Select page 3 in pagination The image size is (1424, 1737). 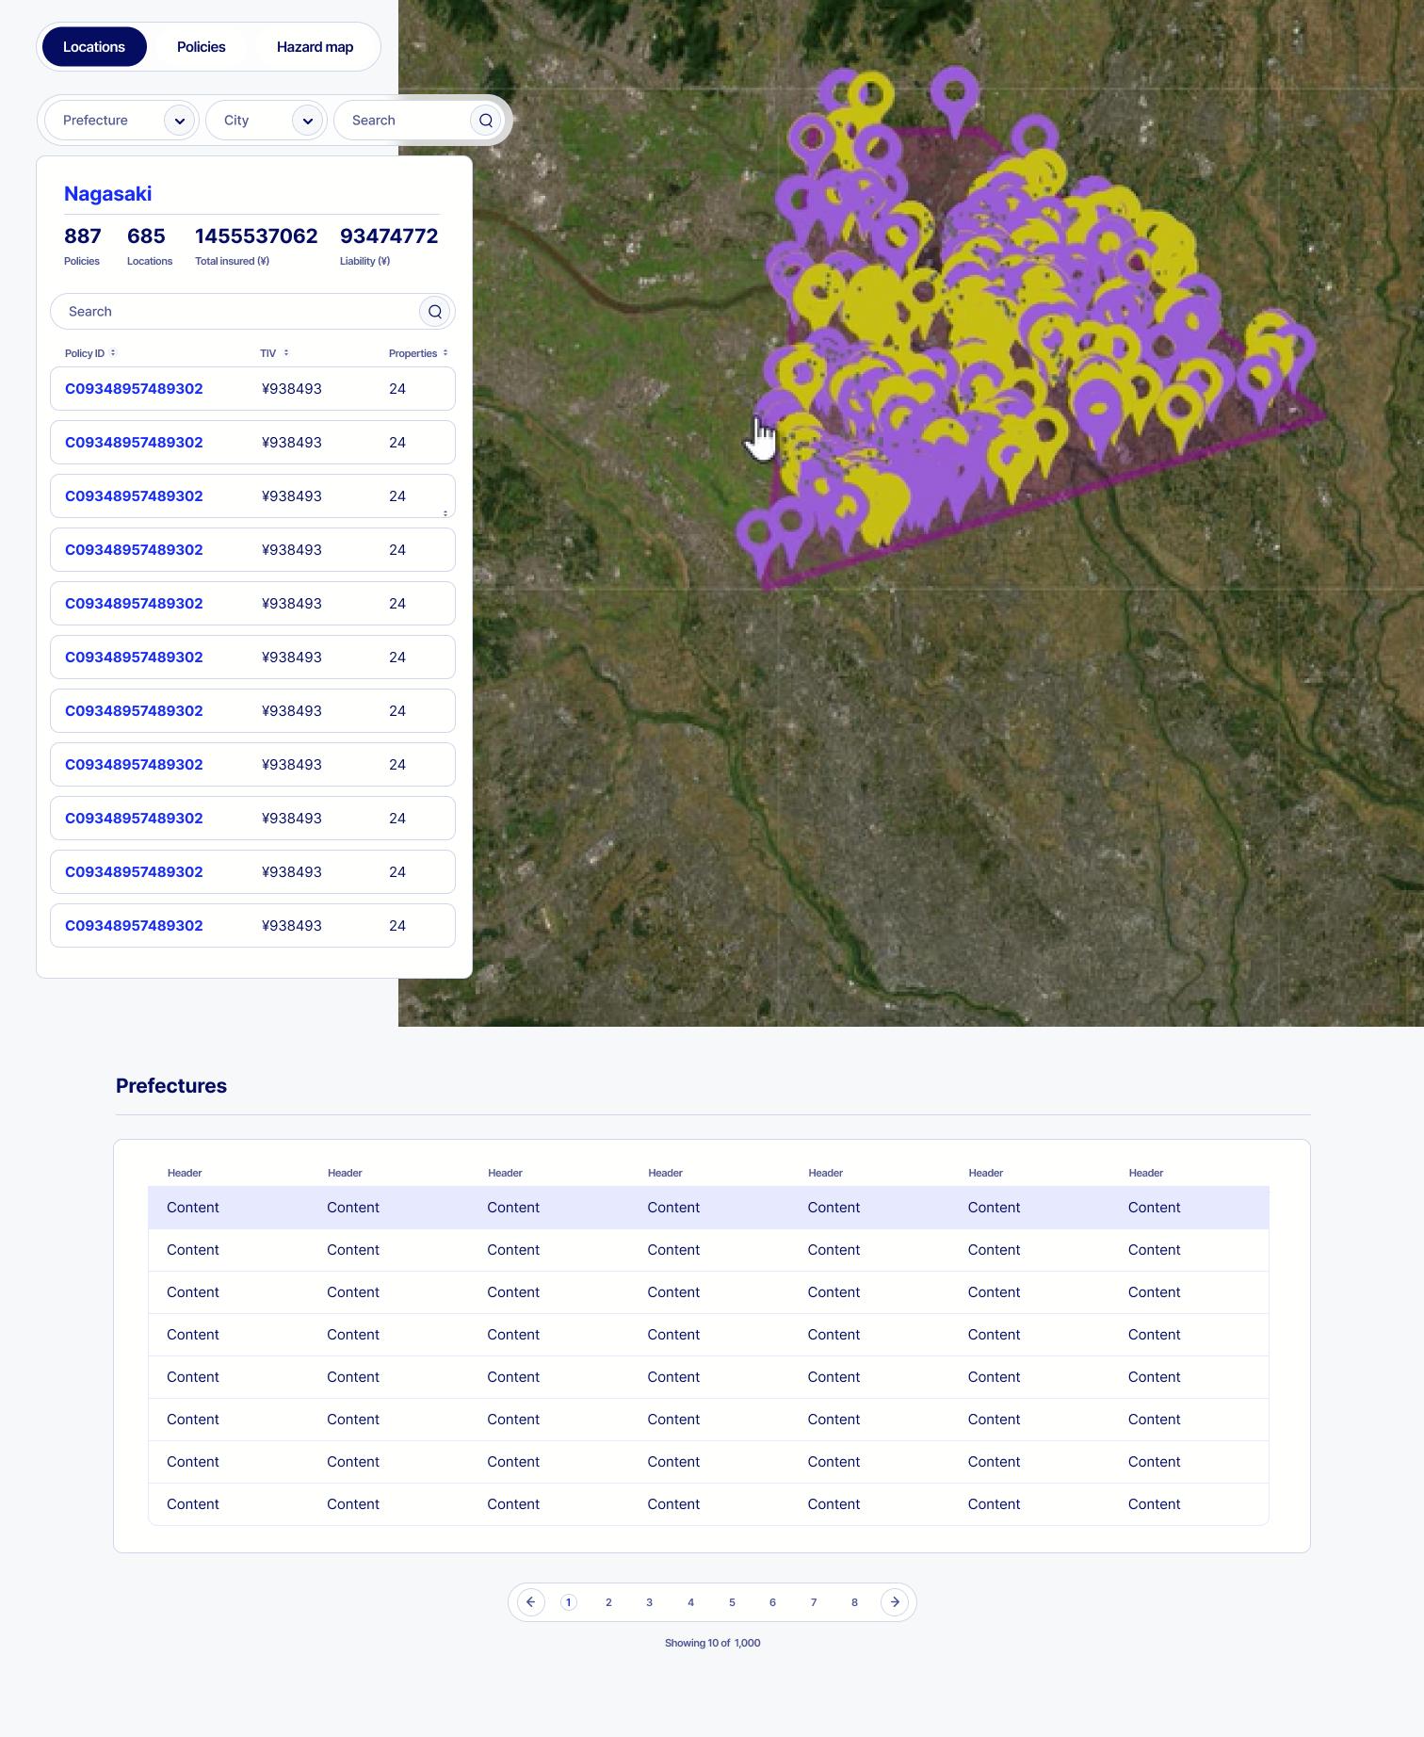pos(650,1602)
